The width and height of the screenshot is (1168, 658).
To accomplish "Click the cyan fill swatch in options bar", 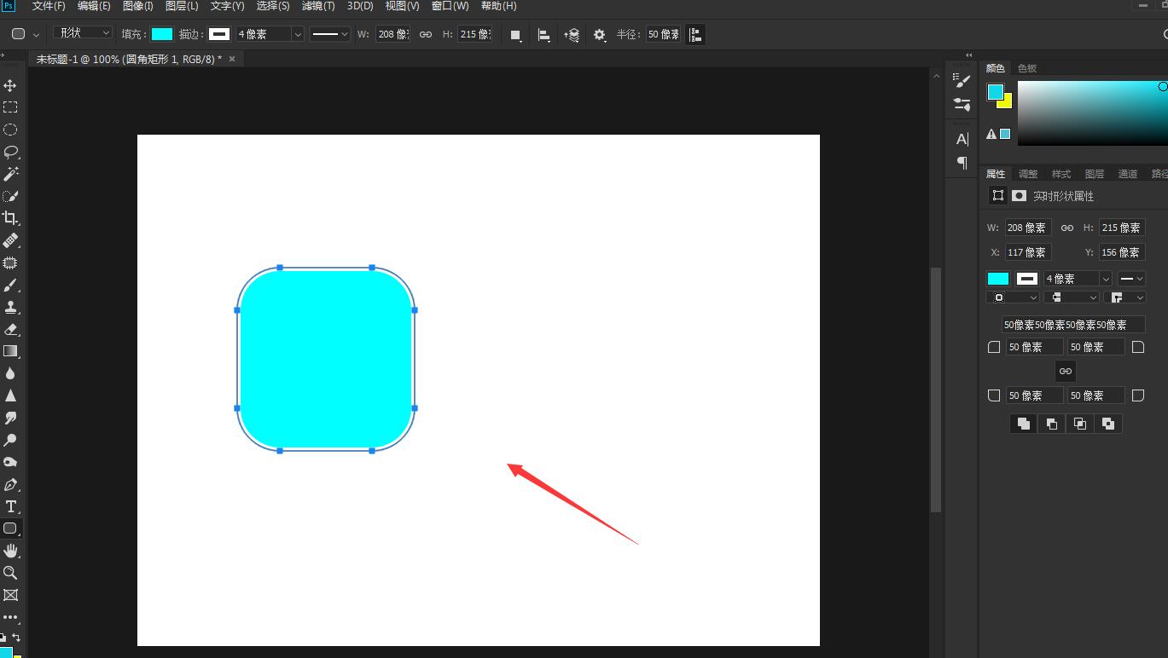I will (161, 34).
